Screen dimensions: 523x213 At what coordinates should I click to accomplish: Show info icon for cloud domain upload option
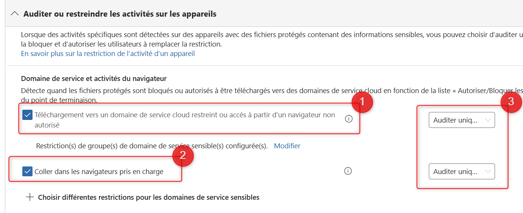click(x=349, y=119)
